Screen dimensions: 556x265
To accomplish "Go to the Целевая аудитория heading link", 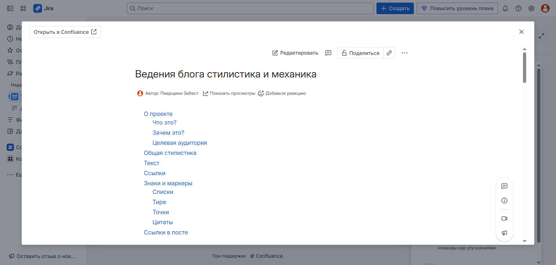I will click(x=180, y=143).
